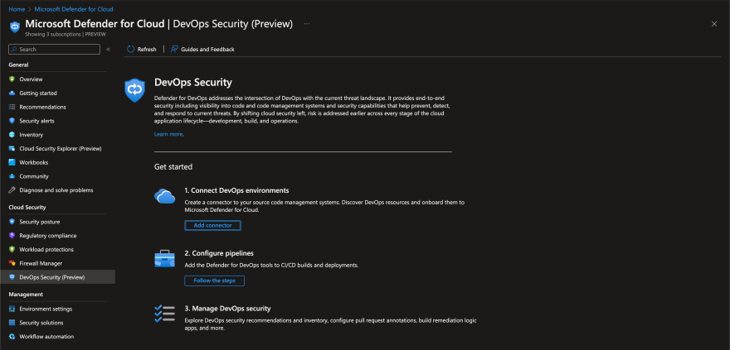Viewport: 730px width, 350px height.
Task: Open Guides and Feedback
Action: [202, 49]
